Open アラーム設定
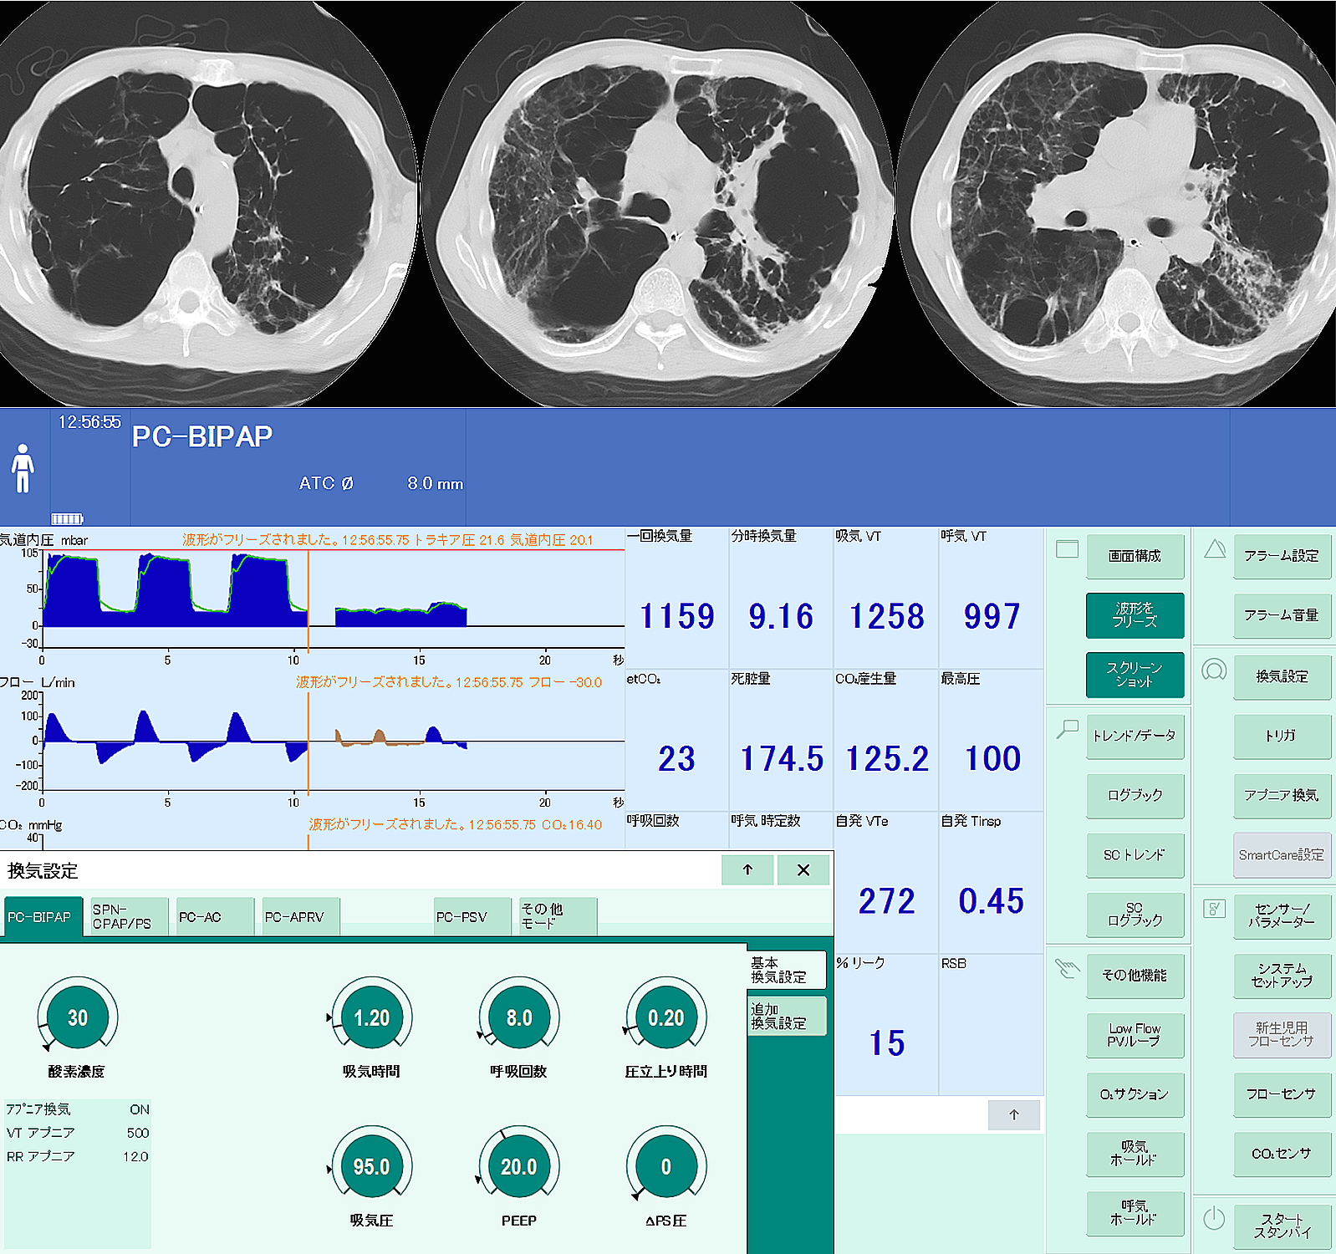 pos(1282,556)
